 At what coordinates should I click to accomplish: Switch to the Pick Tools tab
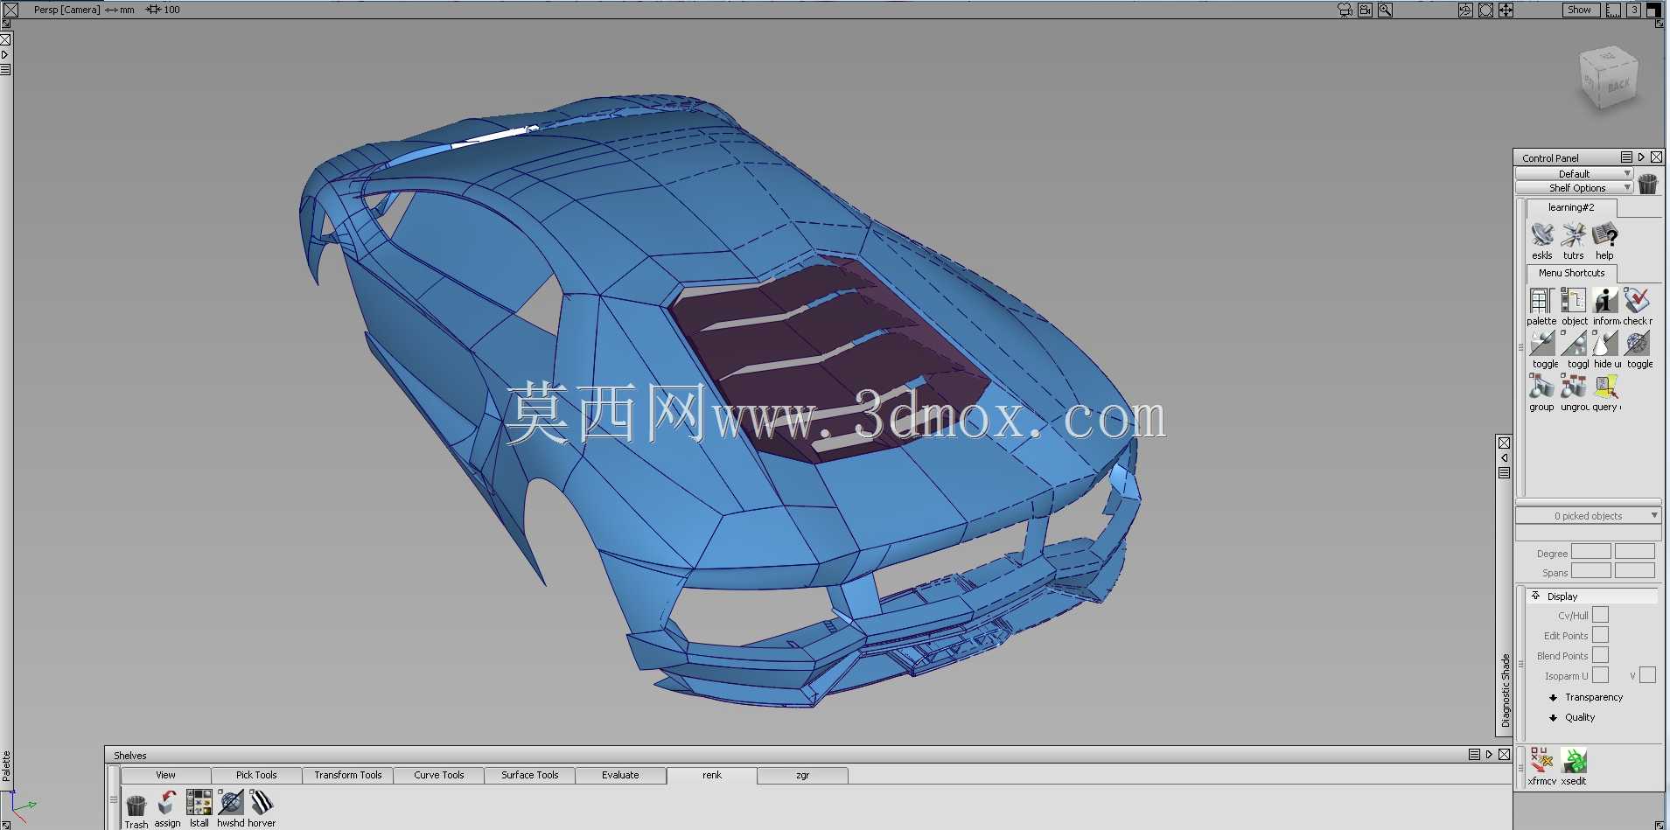click(256, 775)
